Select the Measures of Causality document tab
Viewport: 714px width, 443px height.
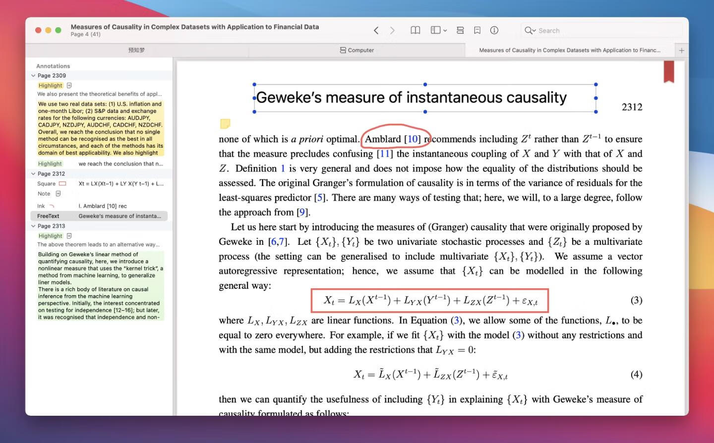coord(570,50)
